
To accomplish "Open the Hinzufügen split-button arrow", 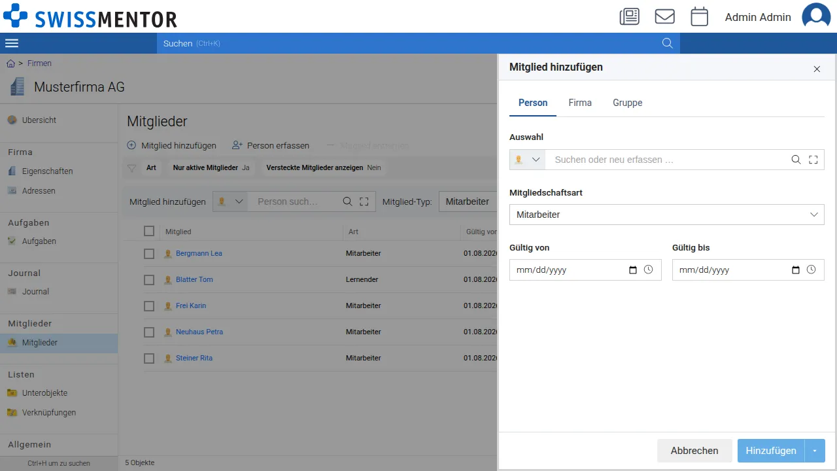I will point(815,451).
